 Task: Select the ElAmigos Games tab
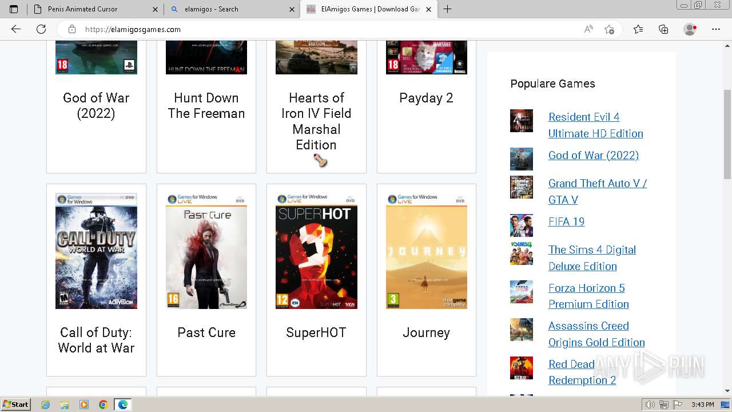tap(369, 9)
